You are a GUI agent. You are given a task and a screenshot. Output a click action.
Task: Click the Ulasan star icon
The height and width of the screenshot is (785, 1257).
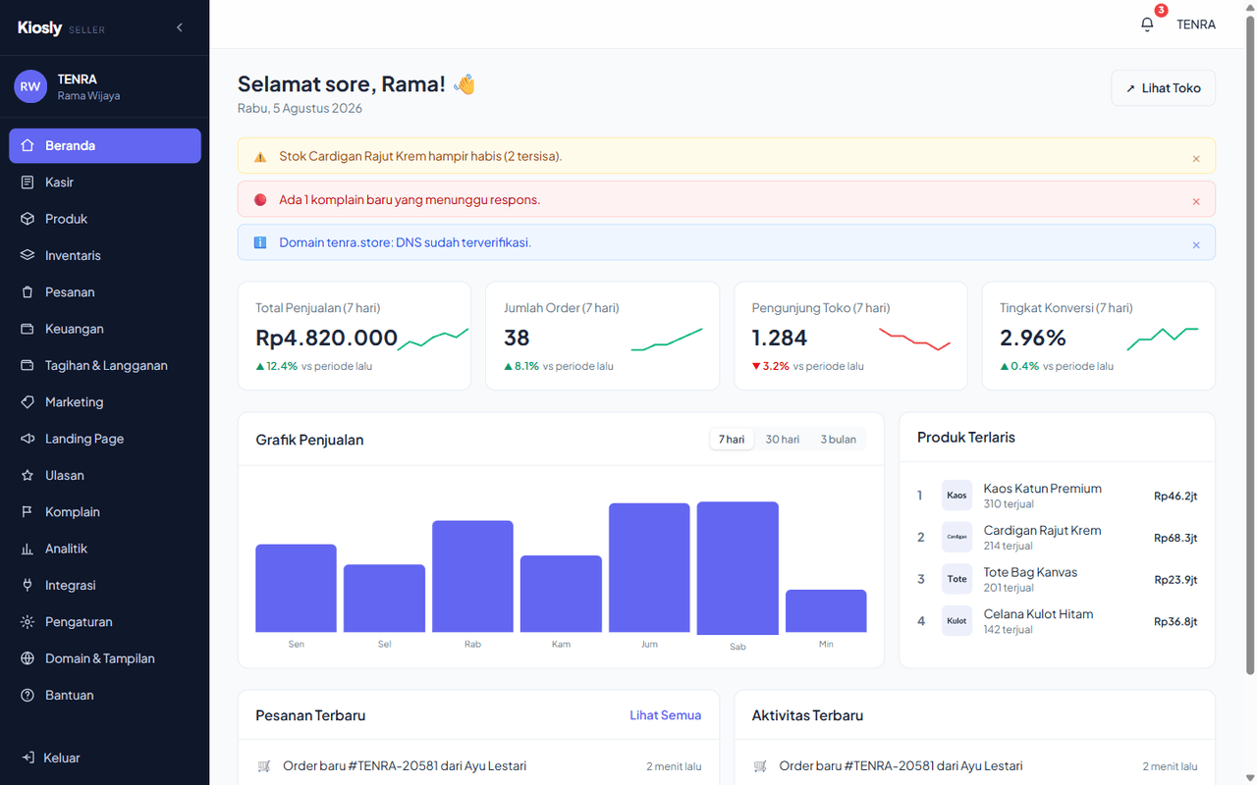(x=27, y=475)
